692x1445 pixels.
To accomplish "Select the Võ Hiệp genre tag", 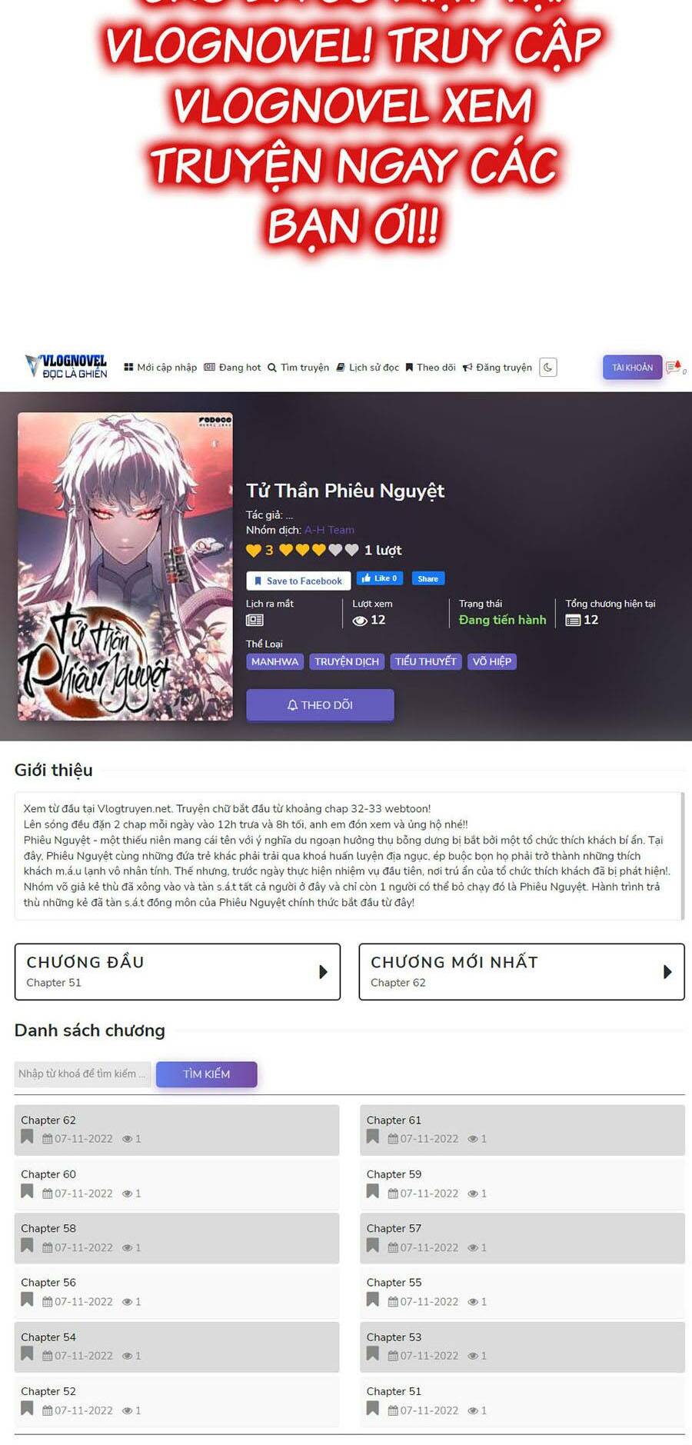I will pos(491,661).
